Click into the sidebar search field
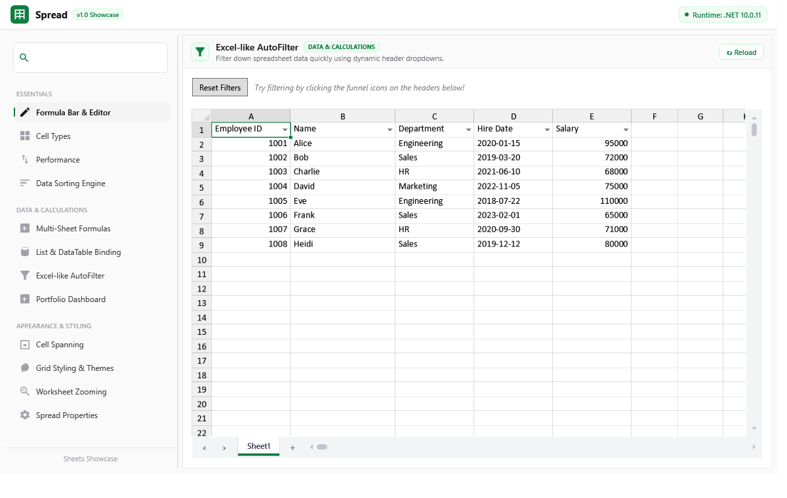 click(x=91, y=58)
